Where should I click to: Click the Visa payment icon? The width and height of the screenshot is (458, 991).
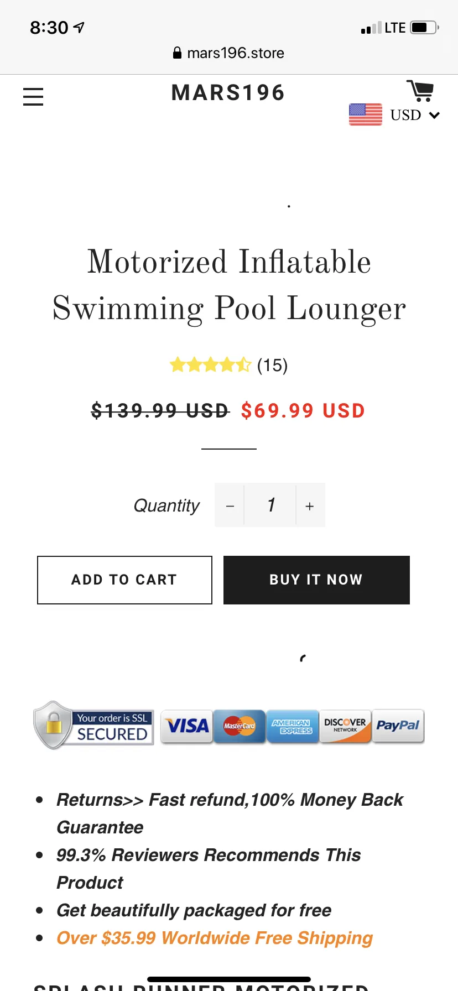(187, 726)
